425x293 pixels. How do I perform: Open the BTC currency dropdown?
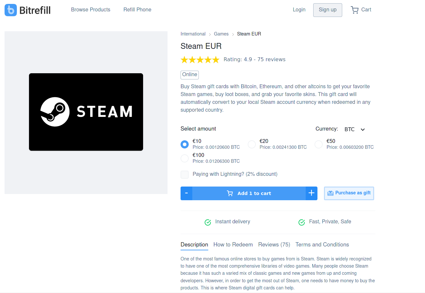355,129
